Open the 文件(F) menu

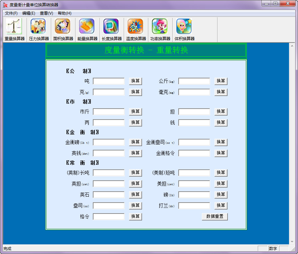11,13
